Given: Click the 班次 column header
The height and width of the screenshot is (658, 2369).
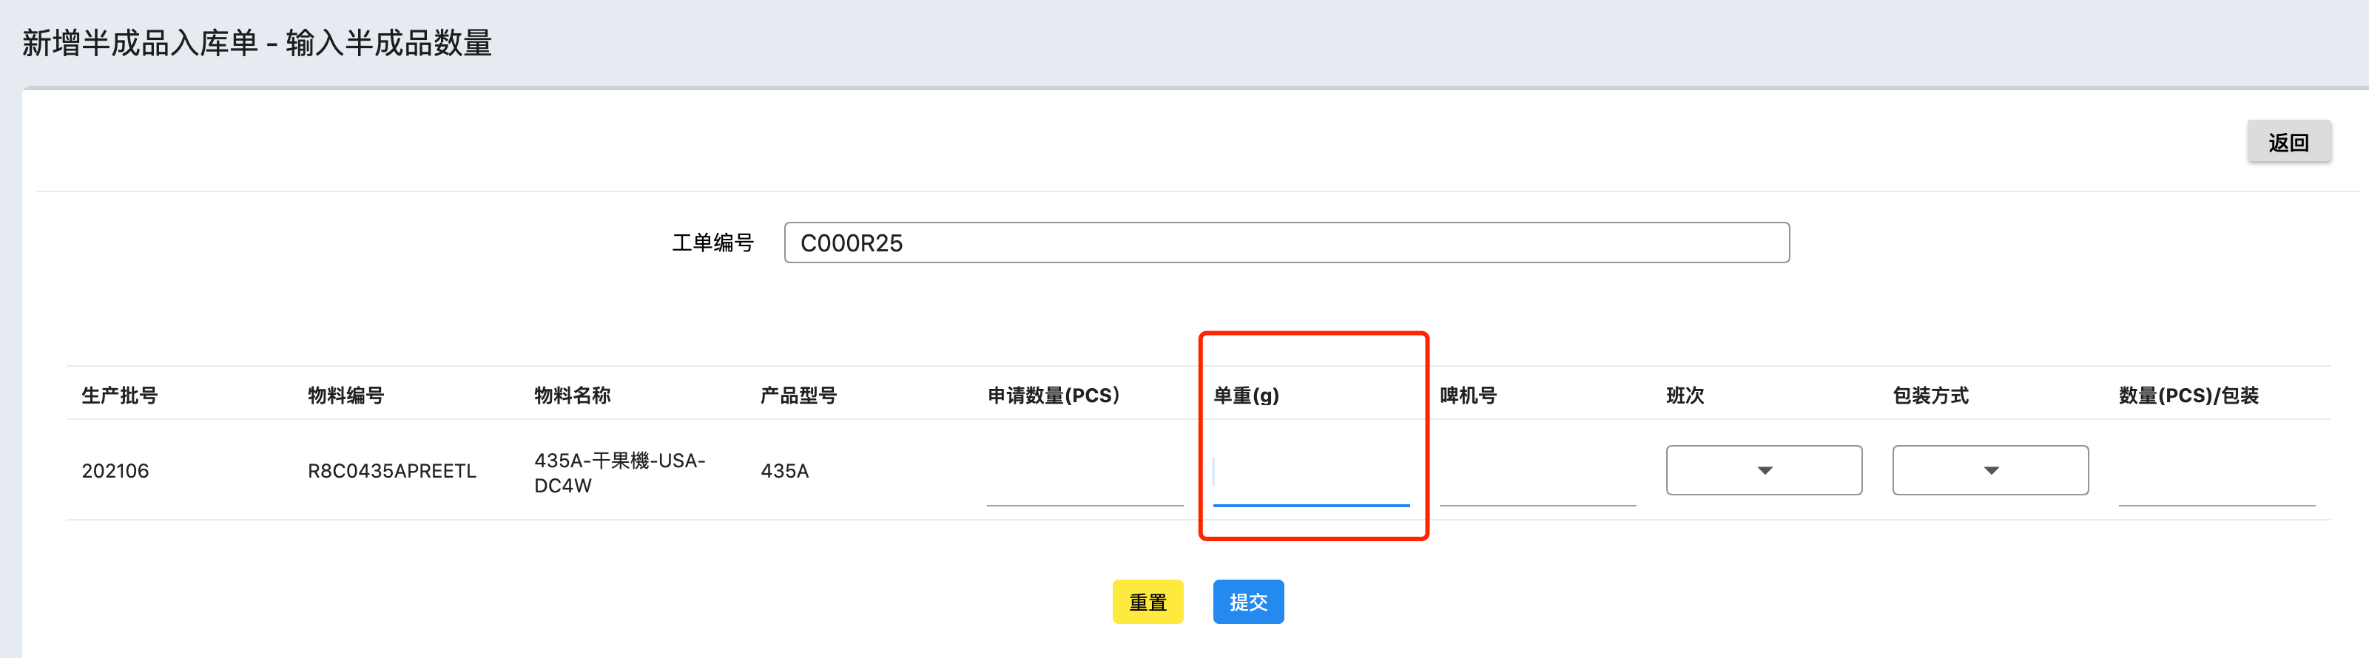Looking at the screenshot, I should click(x=1685, y=395).
